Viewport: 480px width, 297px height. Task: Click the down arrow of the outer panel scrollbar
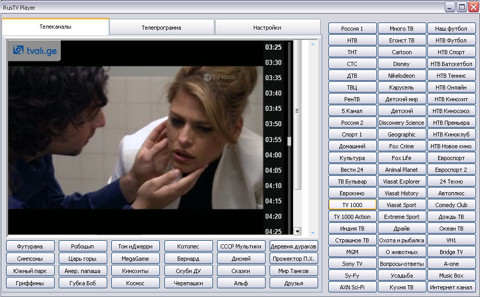pyautogui.click(x=313, y=233)
